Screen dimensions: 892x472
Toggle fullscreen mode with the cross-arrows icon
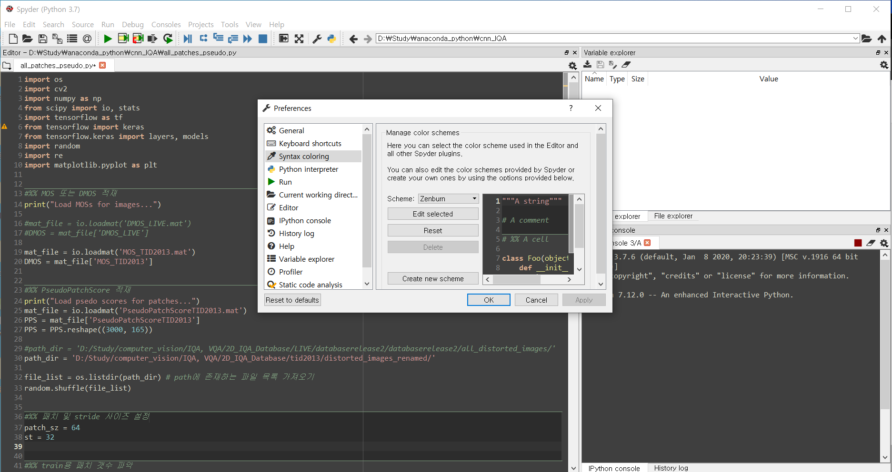[299, 39]
